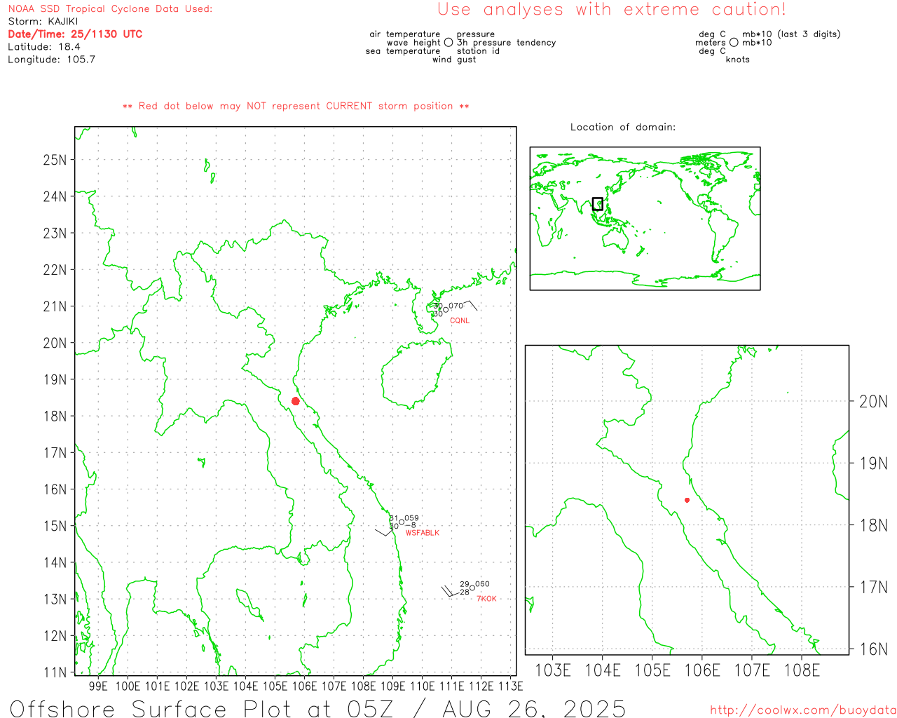Click the 13N latitude label

[55, 600]
